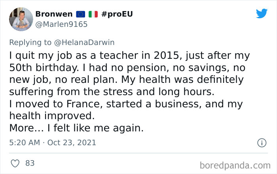
Task: Open the Bronwen display name
Action: [53, 14]
